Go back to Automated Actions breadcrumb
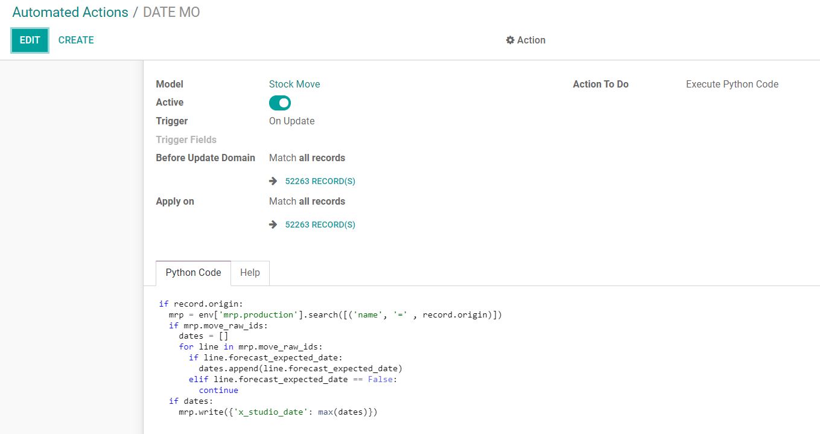Viewport: 820px width, 434px height. 70,12
